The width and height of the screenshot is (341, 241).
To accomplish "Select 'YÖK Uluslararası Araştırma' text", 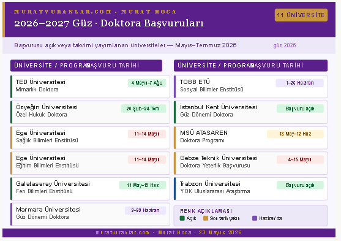I will 215,191.
